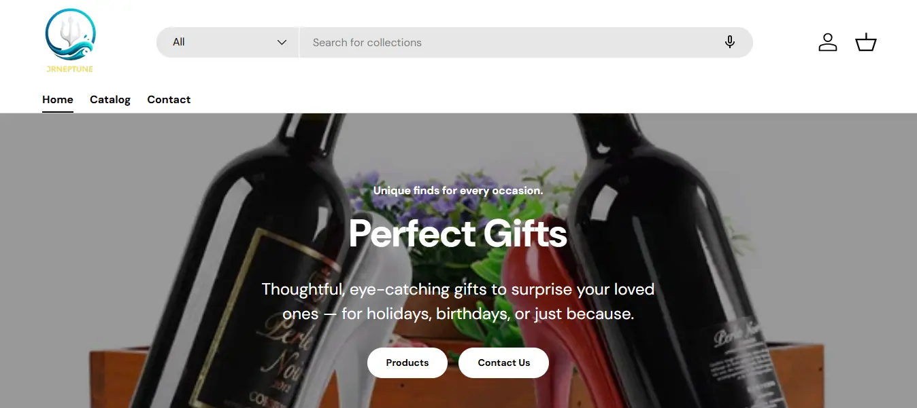Select Contact in the navigation bar
This screenshot has width=917, height=408.
click(169, 99)
